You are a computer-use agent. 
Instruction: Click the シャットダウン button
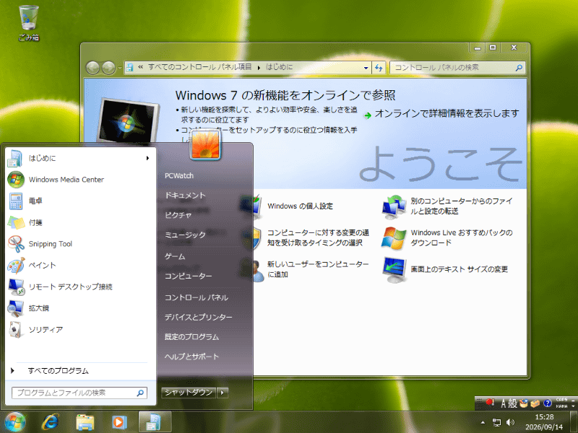click(x=189, y=393)
